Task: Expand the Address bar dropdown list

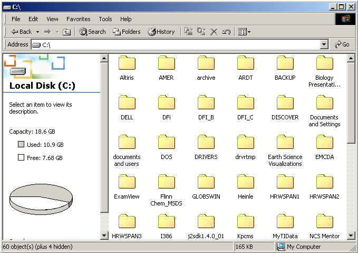Action: click(x=324, y=45)
